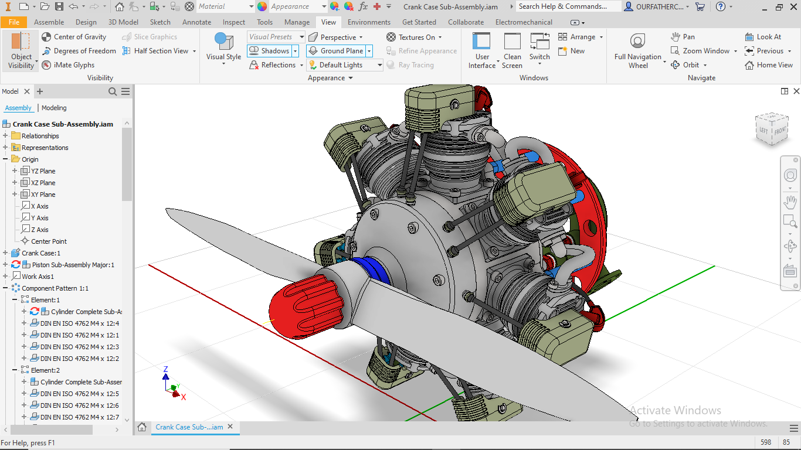This screenshot has height=450, width=801.
Task: Toggle Reflections on or off
Action: [273, 65]
